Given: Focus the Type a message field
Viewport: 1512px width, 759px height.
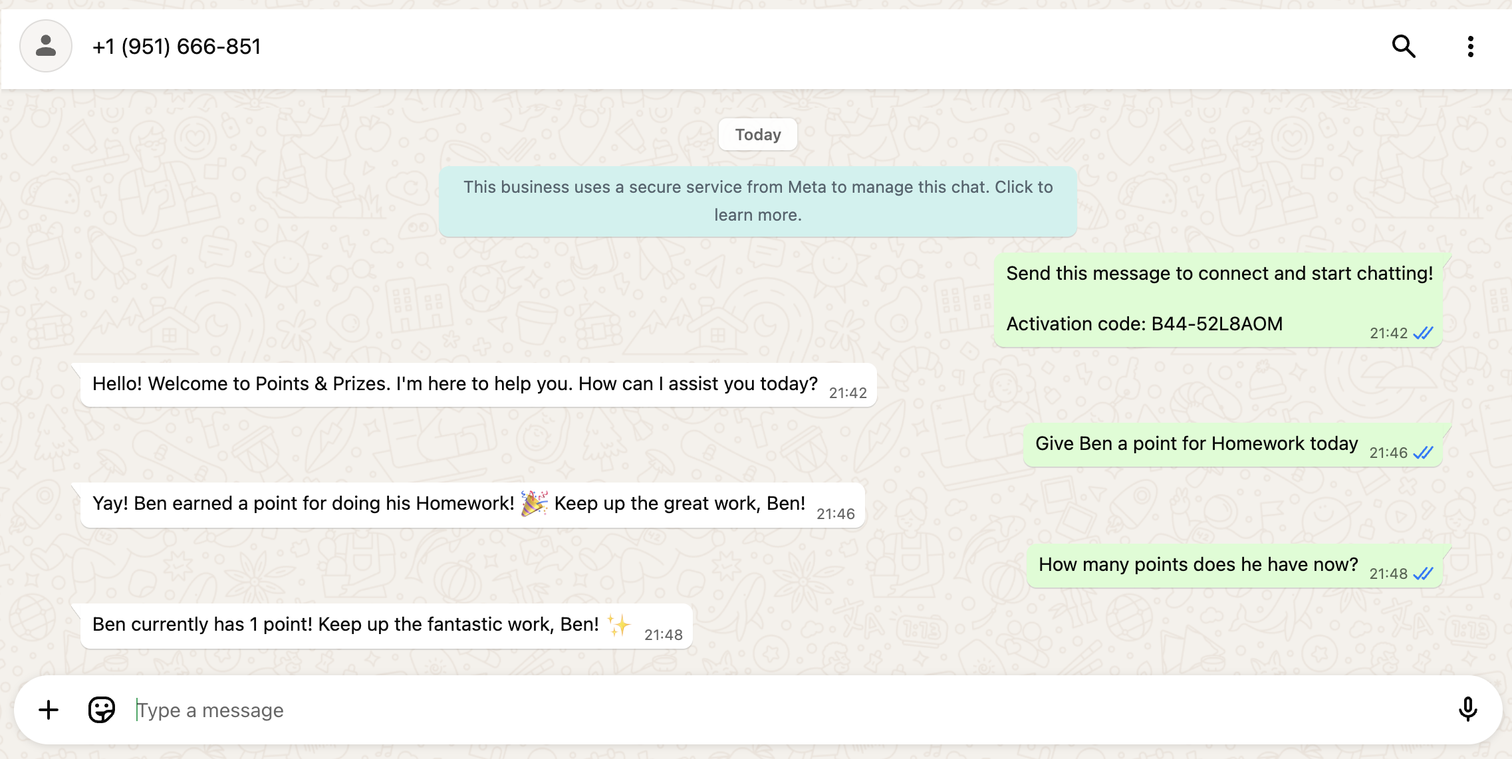Looking at the screenshot, I should click(x=731, y=710).
